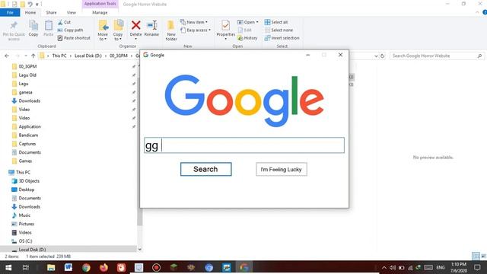Click Edit in the Open group
This screenshot has width=487, height=274.
[x=245, y=30]
